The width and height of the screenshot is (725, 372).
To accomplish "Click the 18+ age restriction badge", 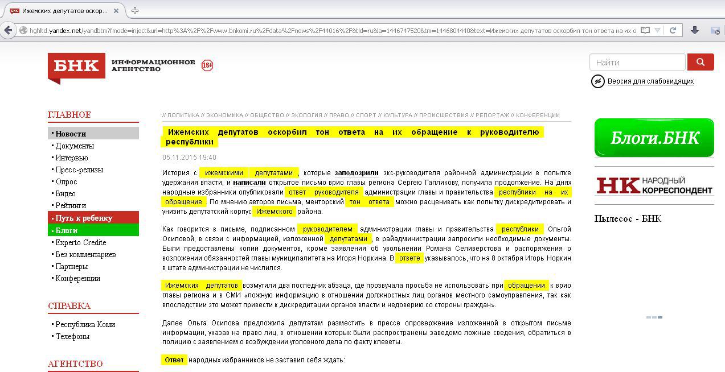I will pos(207,65).
